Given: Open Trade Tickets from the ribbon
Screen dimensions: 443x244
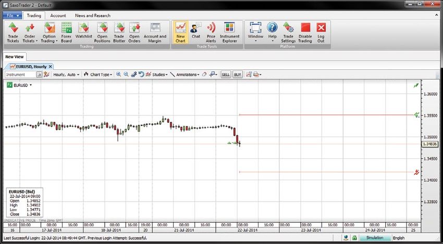Looking at the screenshot, I should click(x=13, y=33).
